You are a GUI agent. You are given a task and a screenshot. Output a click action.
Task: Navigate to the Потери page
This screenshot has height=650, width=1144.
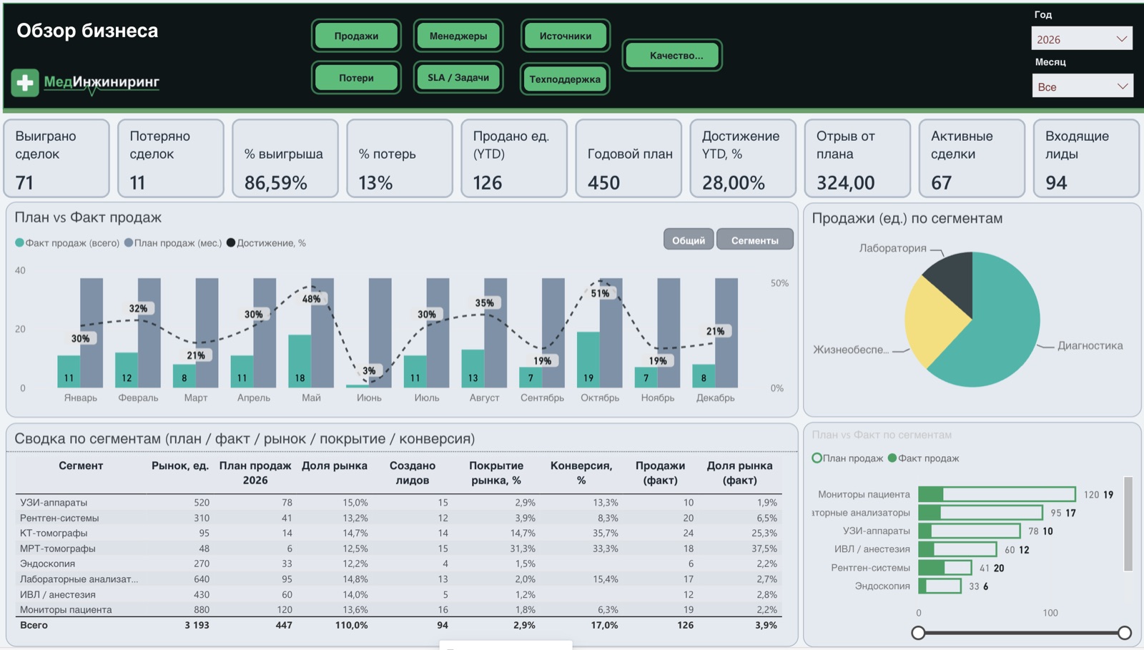[356, 78]
